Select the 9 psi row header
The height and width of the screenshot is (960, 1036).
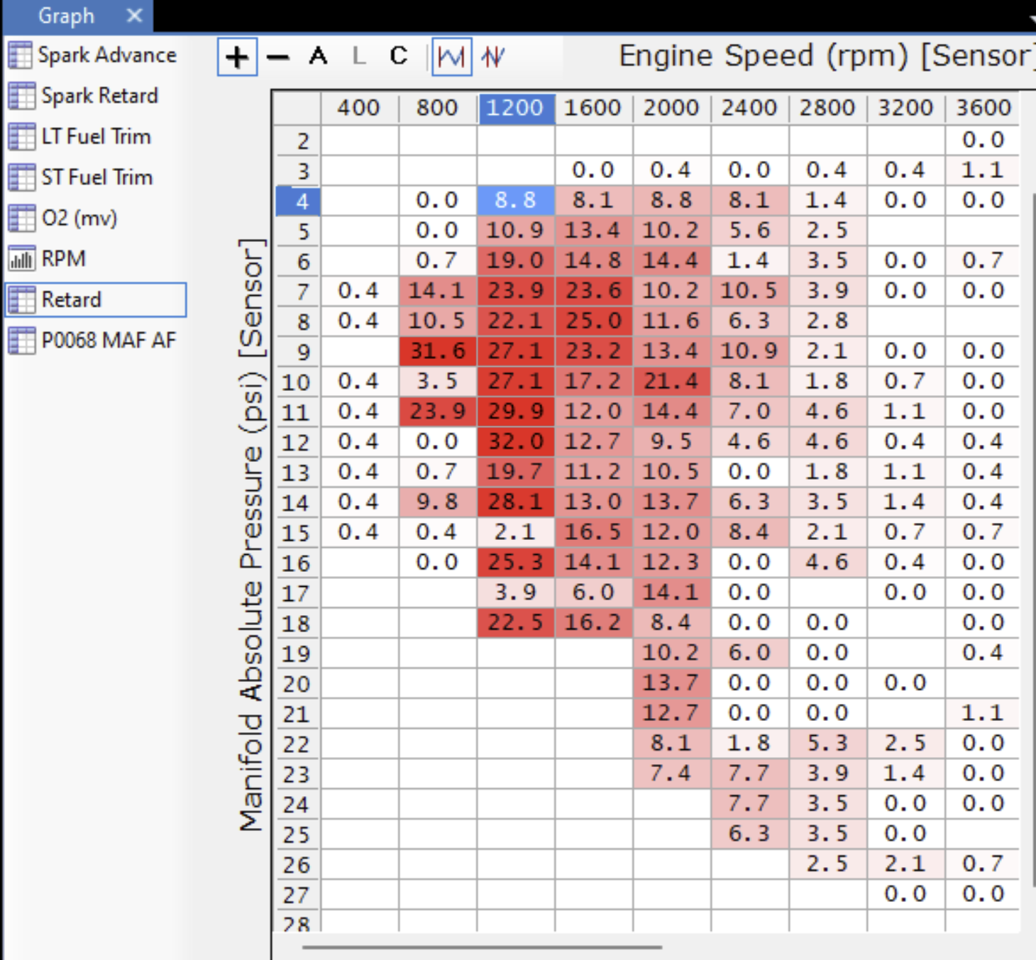coord(298,352)
